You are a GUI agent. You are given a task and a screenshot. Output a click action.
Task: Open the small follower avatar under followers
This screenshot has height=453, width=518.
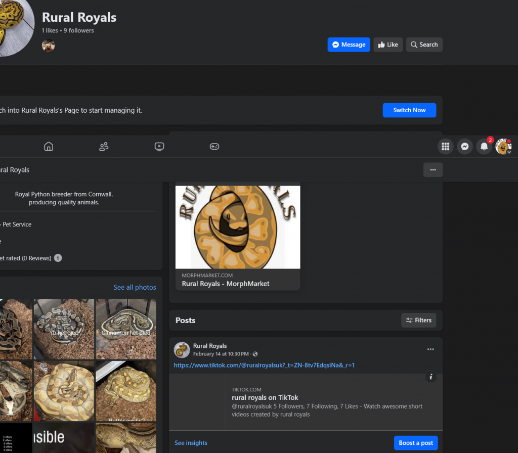click(48, 46)
